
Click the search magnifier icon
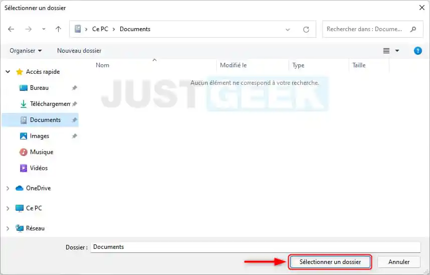coord(413,29)
